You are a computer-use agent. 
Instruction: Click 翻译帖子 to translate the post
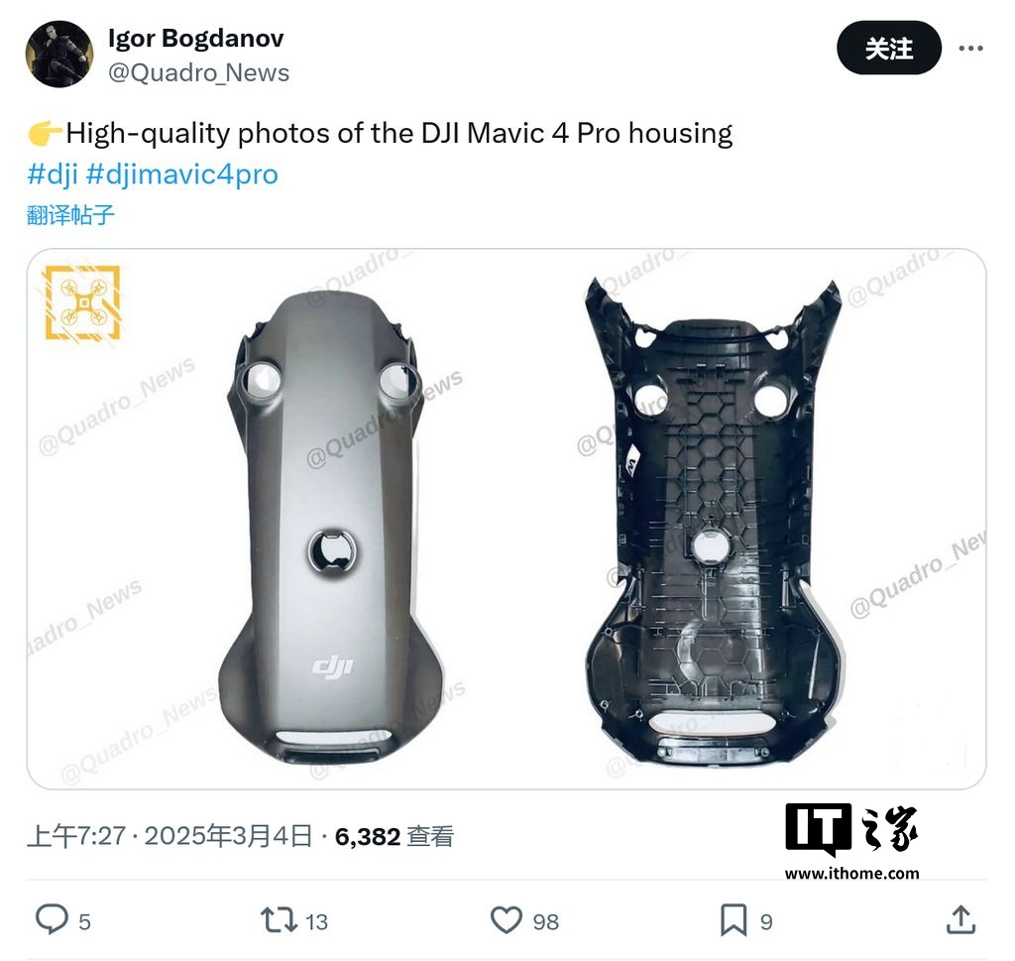pyautogui.click(x=70, y=215)
